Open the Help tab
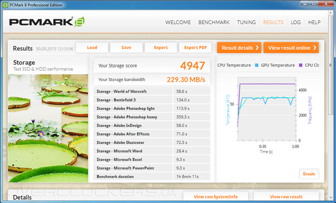The width and height of the screenshot is (336, 203). pyautogui.click(x=314, y=22)
